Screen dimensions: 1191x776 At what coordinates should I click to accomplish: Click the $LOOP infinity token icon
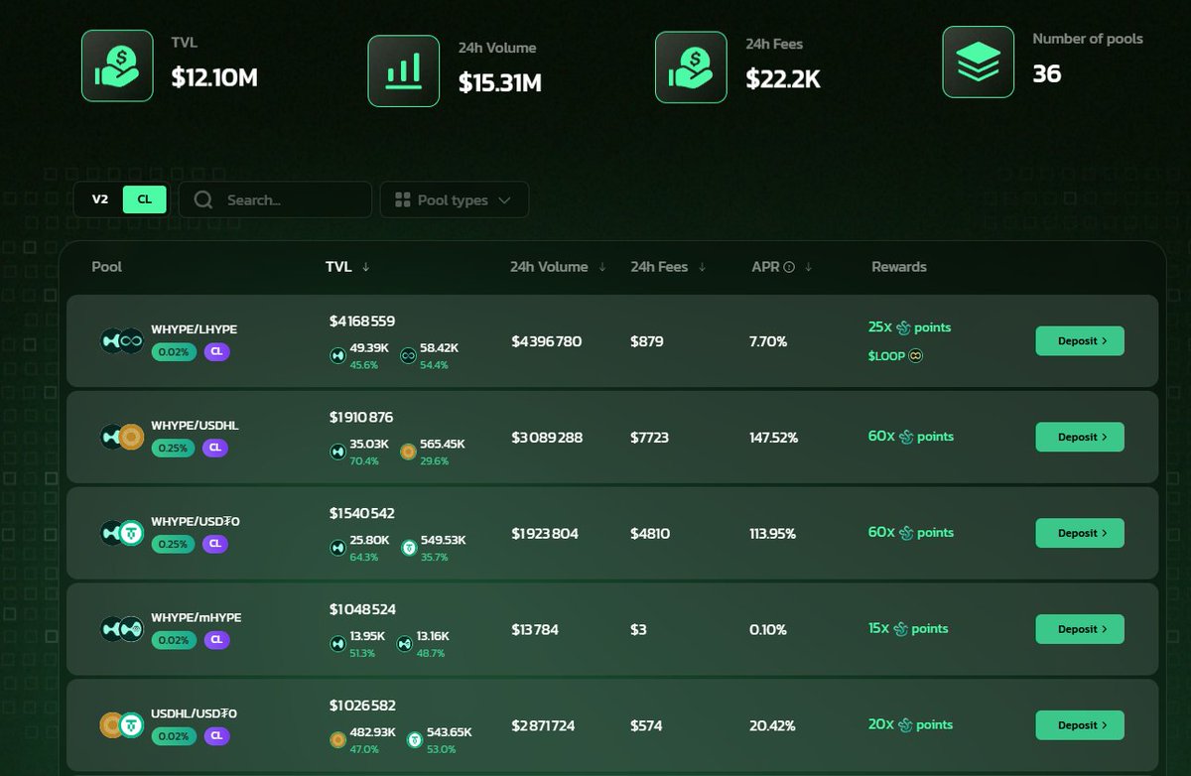[915, 355]
